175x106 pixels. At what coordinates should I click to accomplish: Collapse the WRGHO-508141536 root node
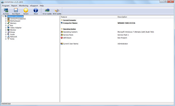[3, 17]
